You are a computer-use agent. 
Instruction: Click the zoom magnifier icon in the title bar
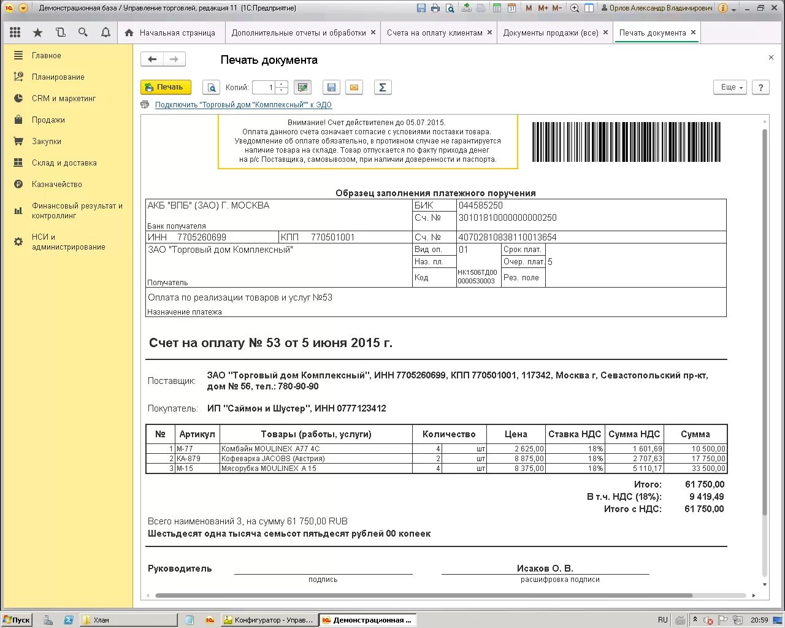click(x=575, y=8)
